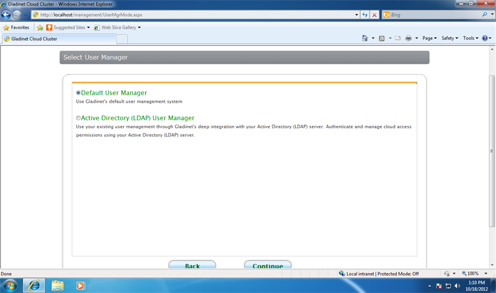
Task: Click the Home icon in command bar
Action: pyautogui.click(x=365, y=38)
